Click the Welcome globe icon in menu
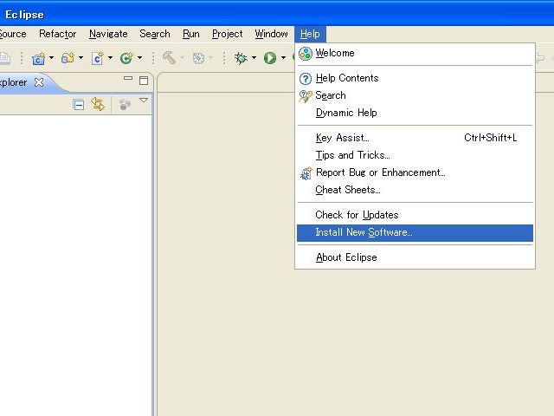This screenshot has width=554, height=416. (306, 54)
